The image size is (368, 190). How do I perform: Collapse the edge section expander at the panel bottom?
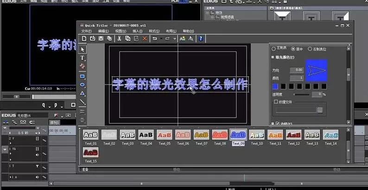273,123
